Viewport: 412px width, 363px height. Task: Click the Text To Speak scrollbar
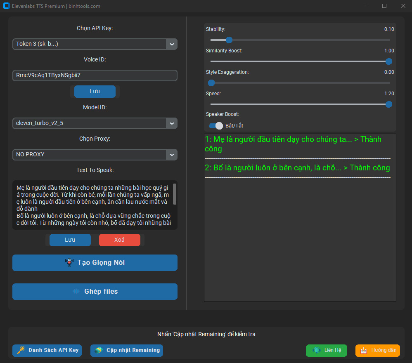[175, 194]
